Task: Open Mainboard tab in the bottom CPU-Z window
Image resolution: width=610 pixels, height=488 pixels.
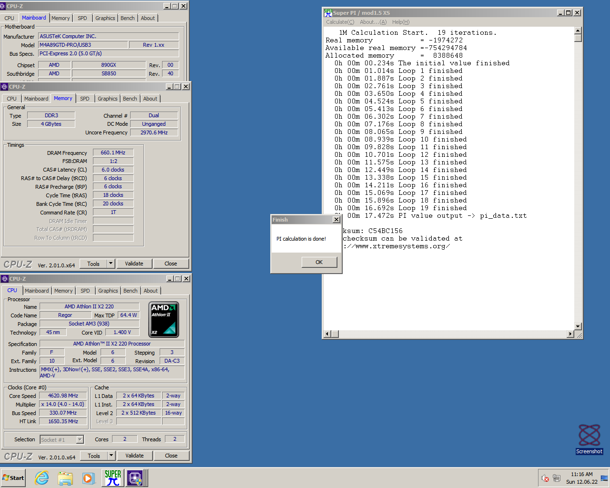Action: pos(37,291)
